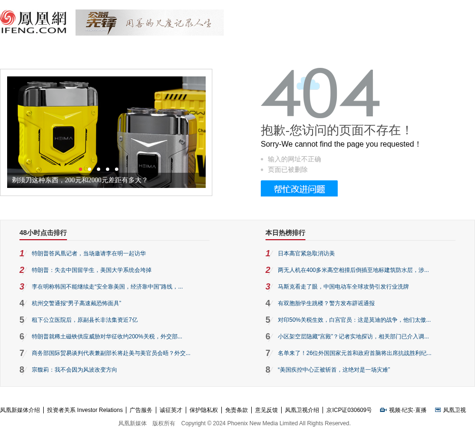
Task: Open 有双胞胎学生跳楼 article
Action: [326, 303]
